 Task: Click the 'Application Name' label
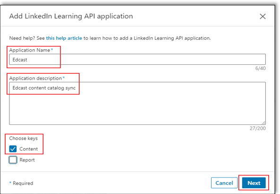(30, 50)
